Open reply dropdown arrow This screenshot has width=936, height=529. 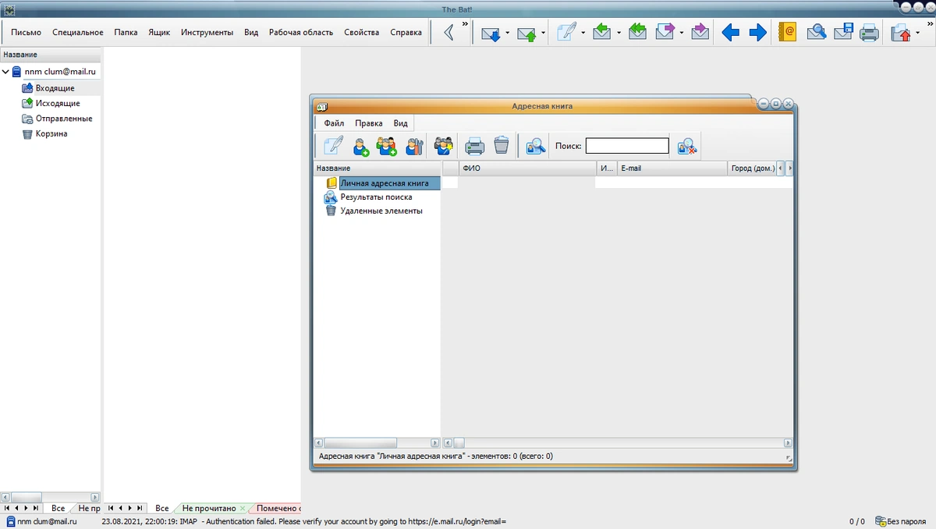coord(619,33)
